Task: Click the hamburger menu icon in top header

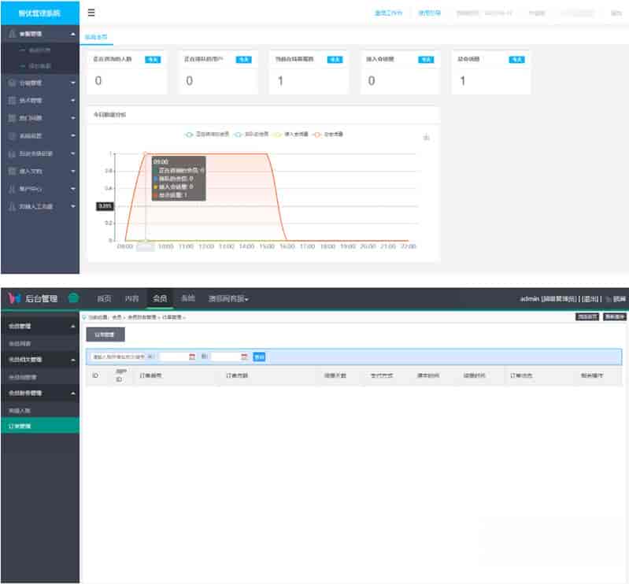Action: click(92, 13)
